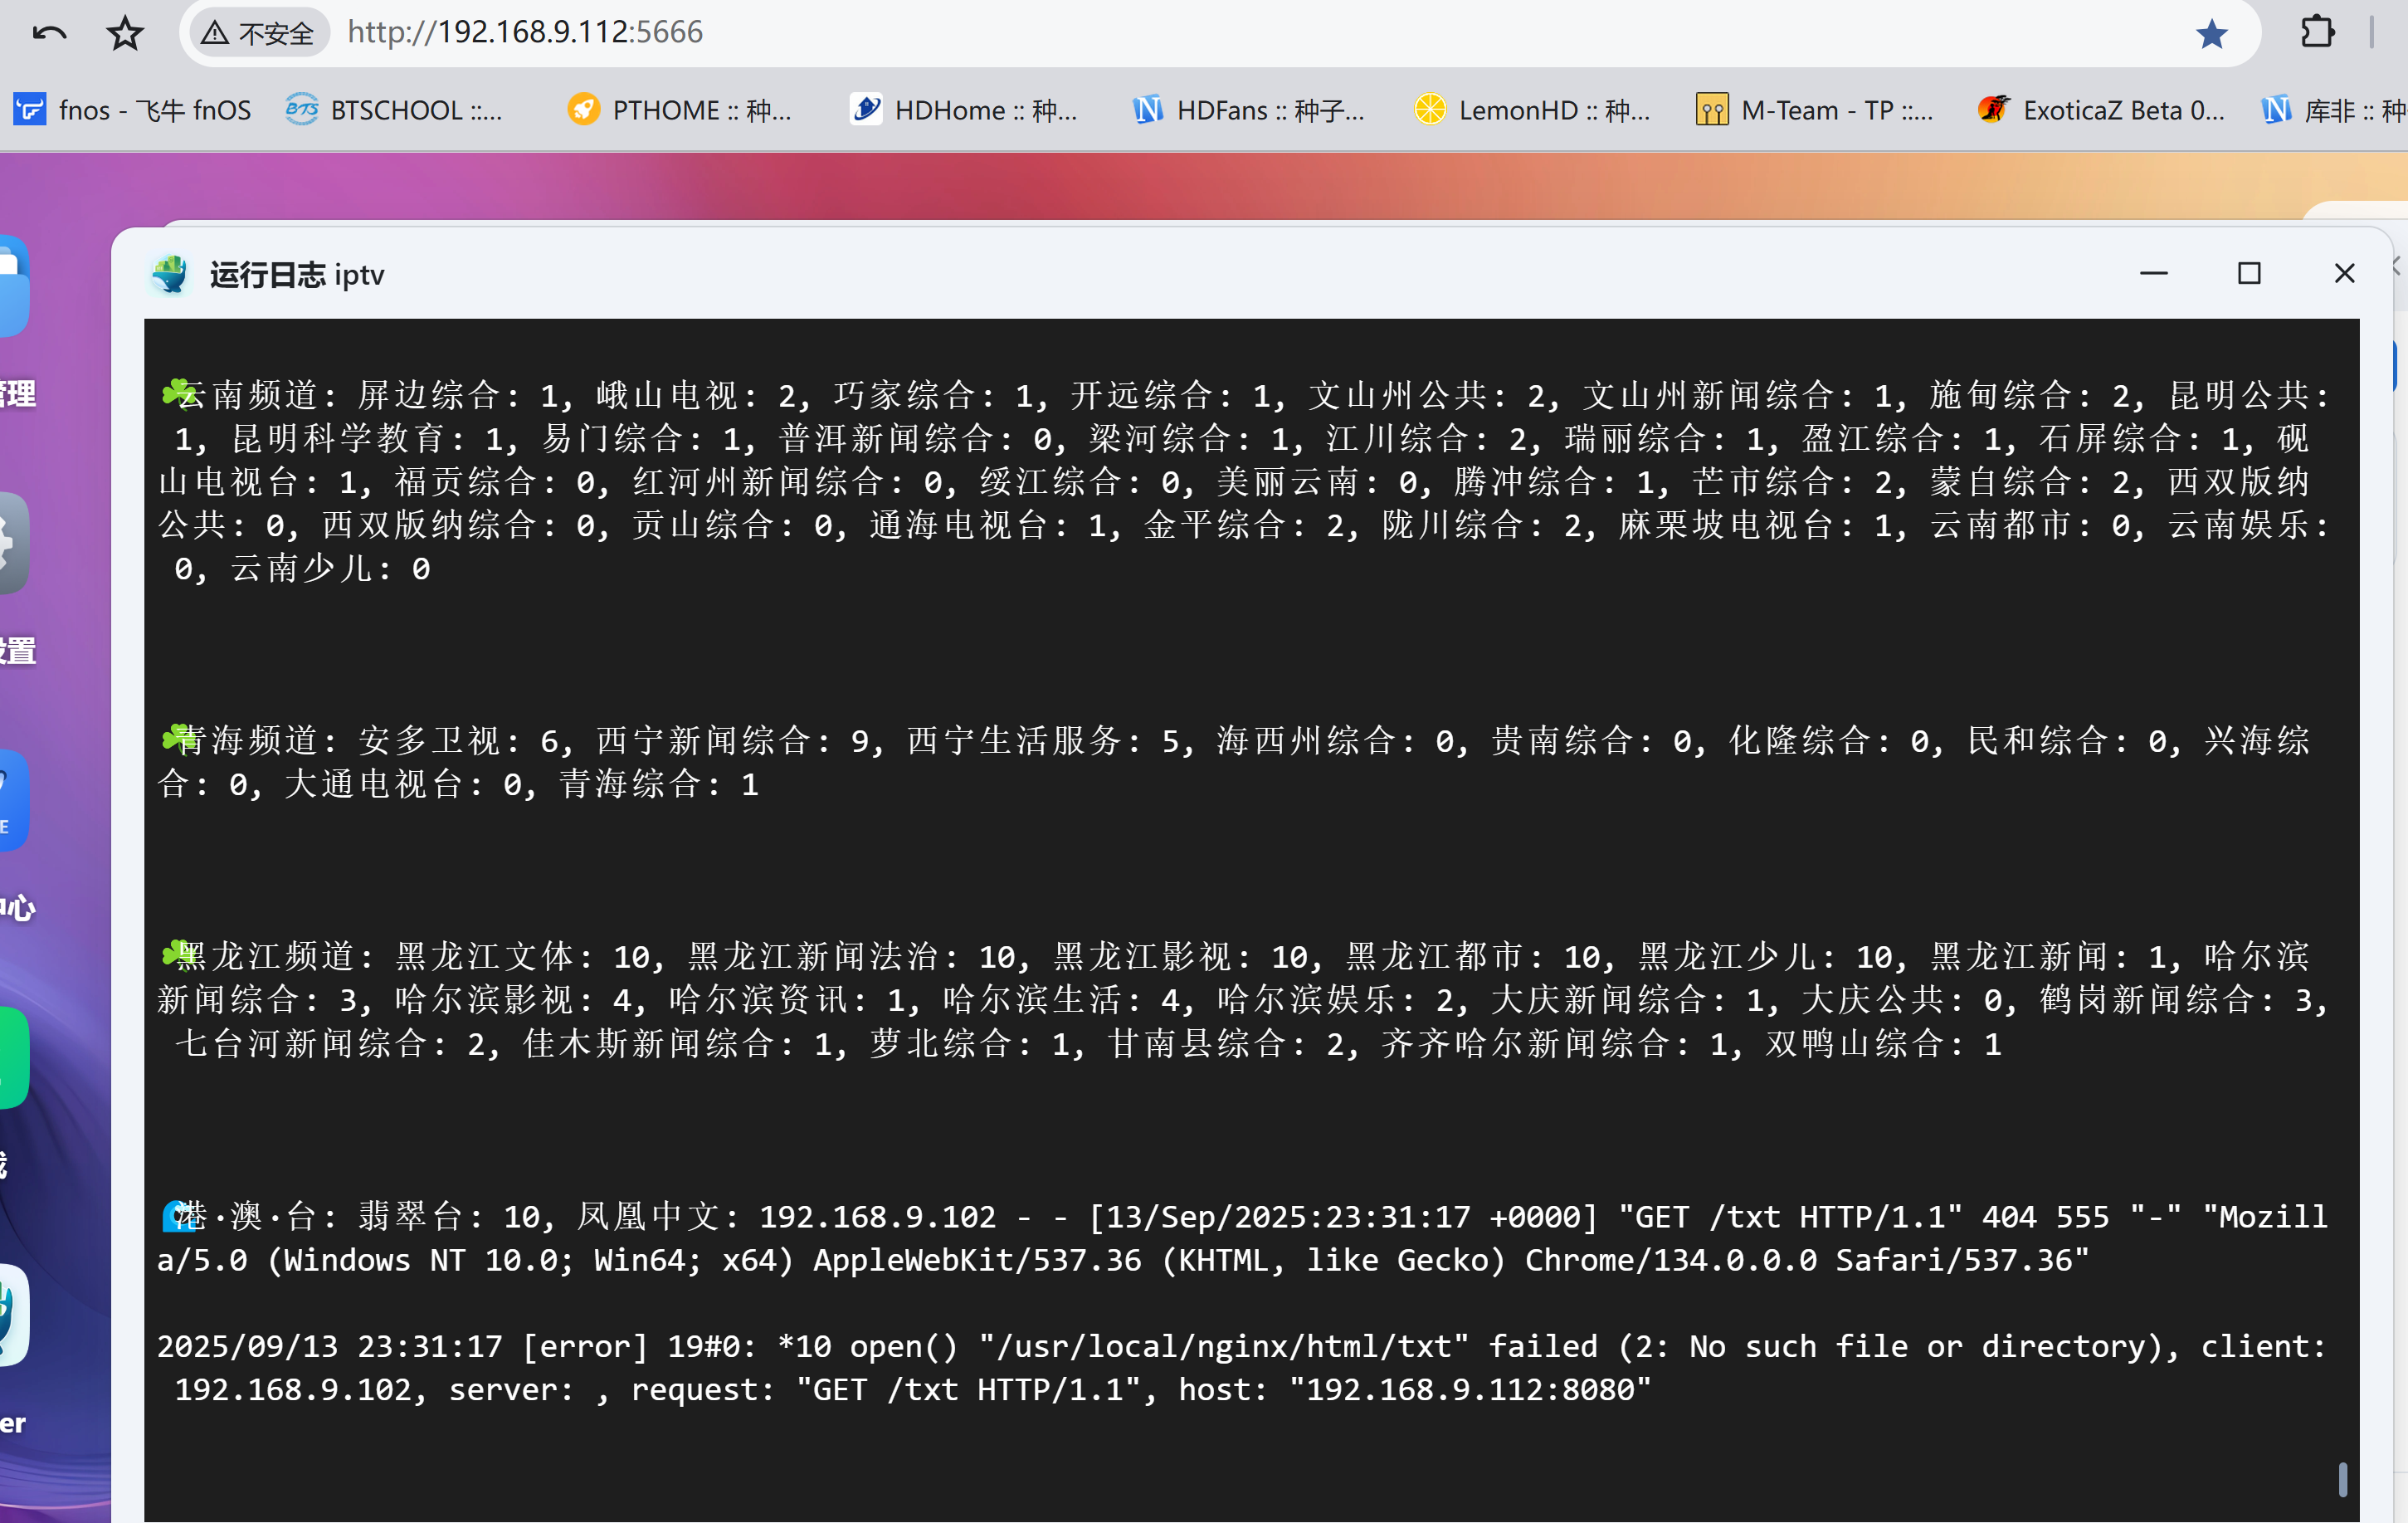Click the settings gear icon in left sidebar
Image resolution: width=2408 pixels, height=1523 pixels.
(x=12, y=543)
